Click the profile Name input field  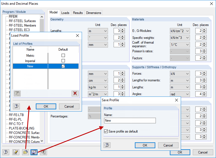pos(130,121)
